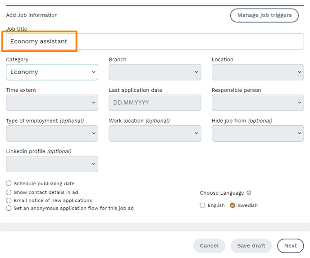Select Swedish language option

point(233,205)
